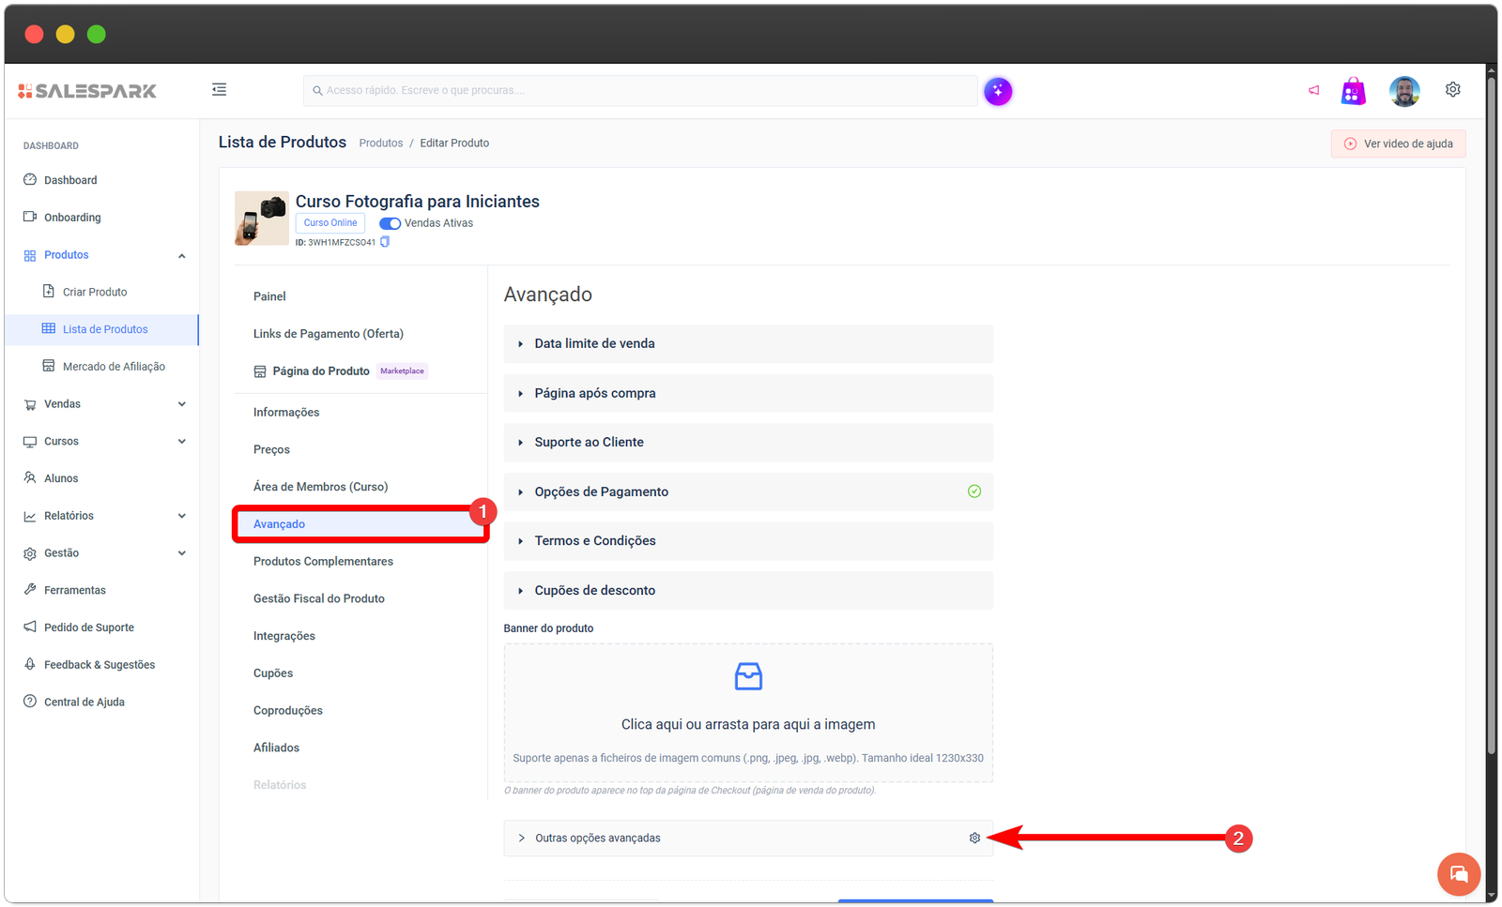The width and height of the screenshot is (1502, 907).
Task: Click the user profile avatar
Action: point(1404,91)
